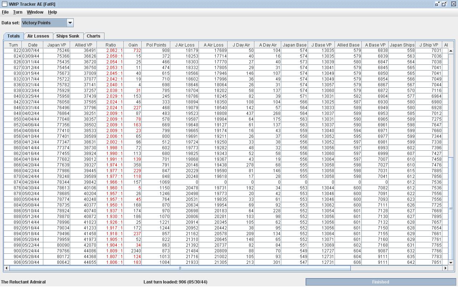This screenshot has width=458, height=291.
Task: Click J Day Air value 437
Action: (x=241, y=113)
